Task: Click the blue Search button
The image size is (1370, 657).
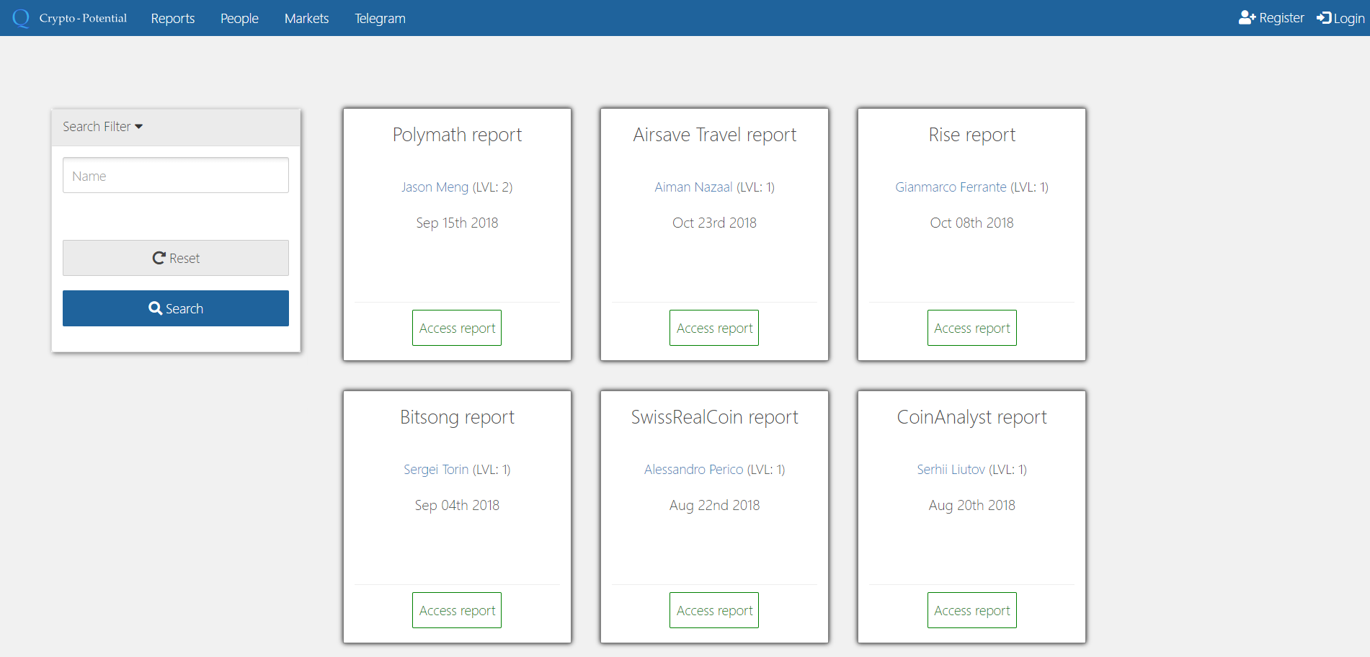Action: tap(176, 308)
